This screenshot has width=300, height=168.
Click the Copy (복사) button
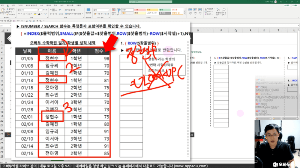(9, 12)
